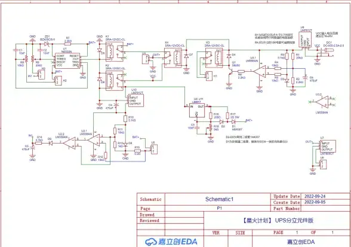This screenshot has height=247, width=351.
Task: Select diode D2 symbol
Action: click(x=221, y=121)
